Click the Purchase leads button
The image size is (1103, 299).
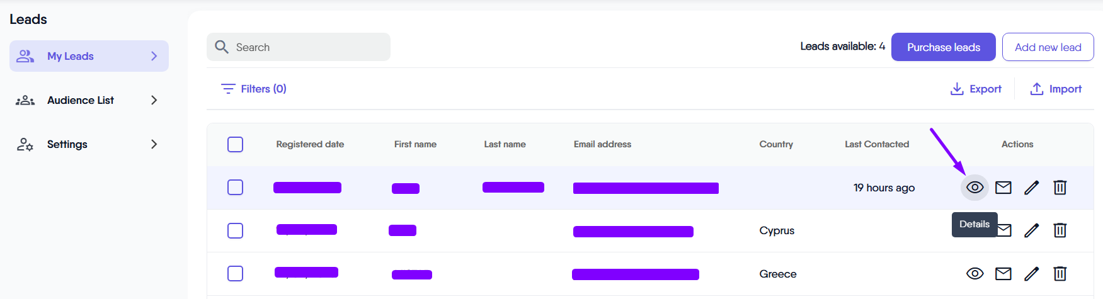click(943, 47)
